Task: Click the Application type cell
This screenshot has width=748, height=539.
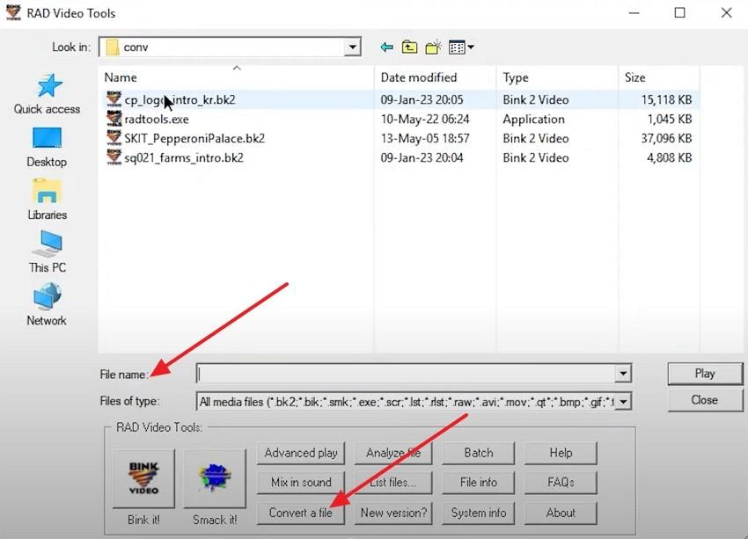Action: click(533, 119)
